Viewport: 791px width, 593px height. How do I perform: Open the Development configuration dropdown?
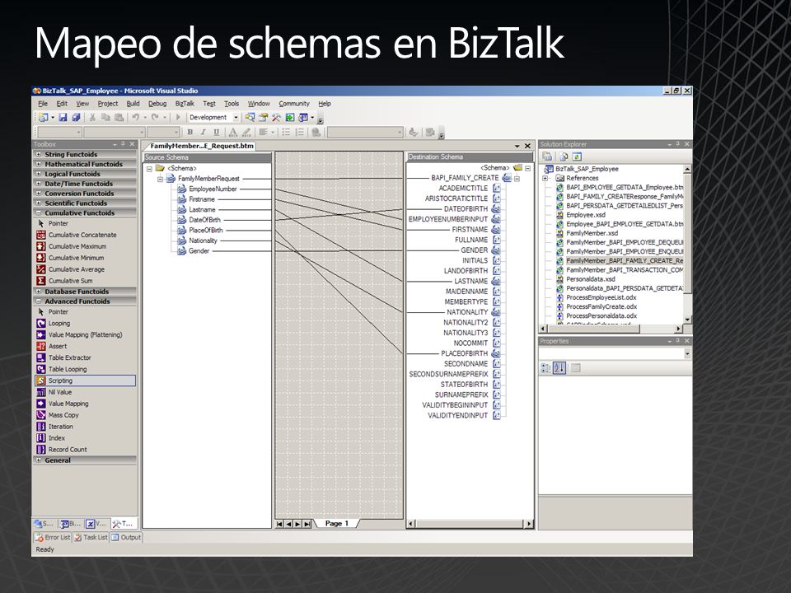(236, 118)
